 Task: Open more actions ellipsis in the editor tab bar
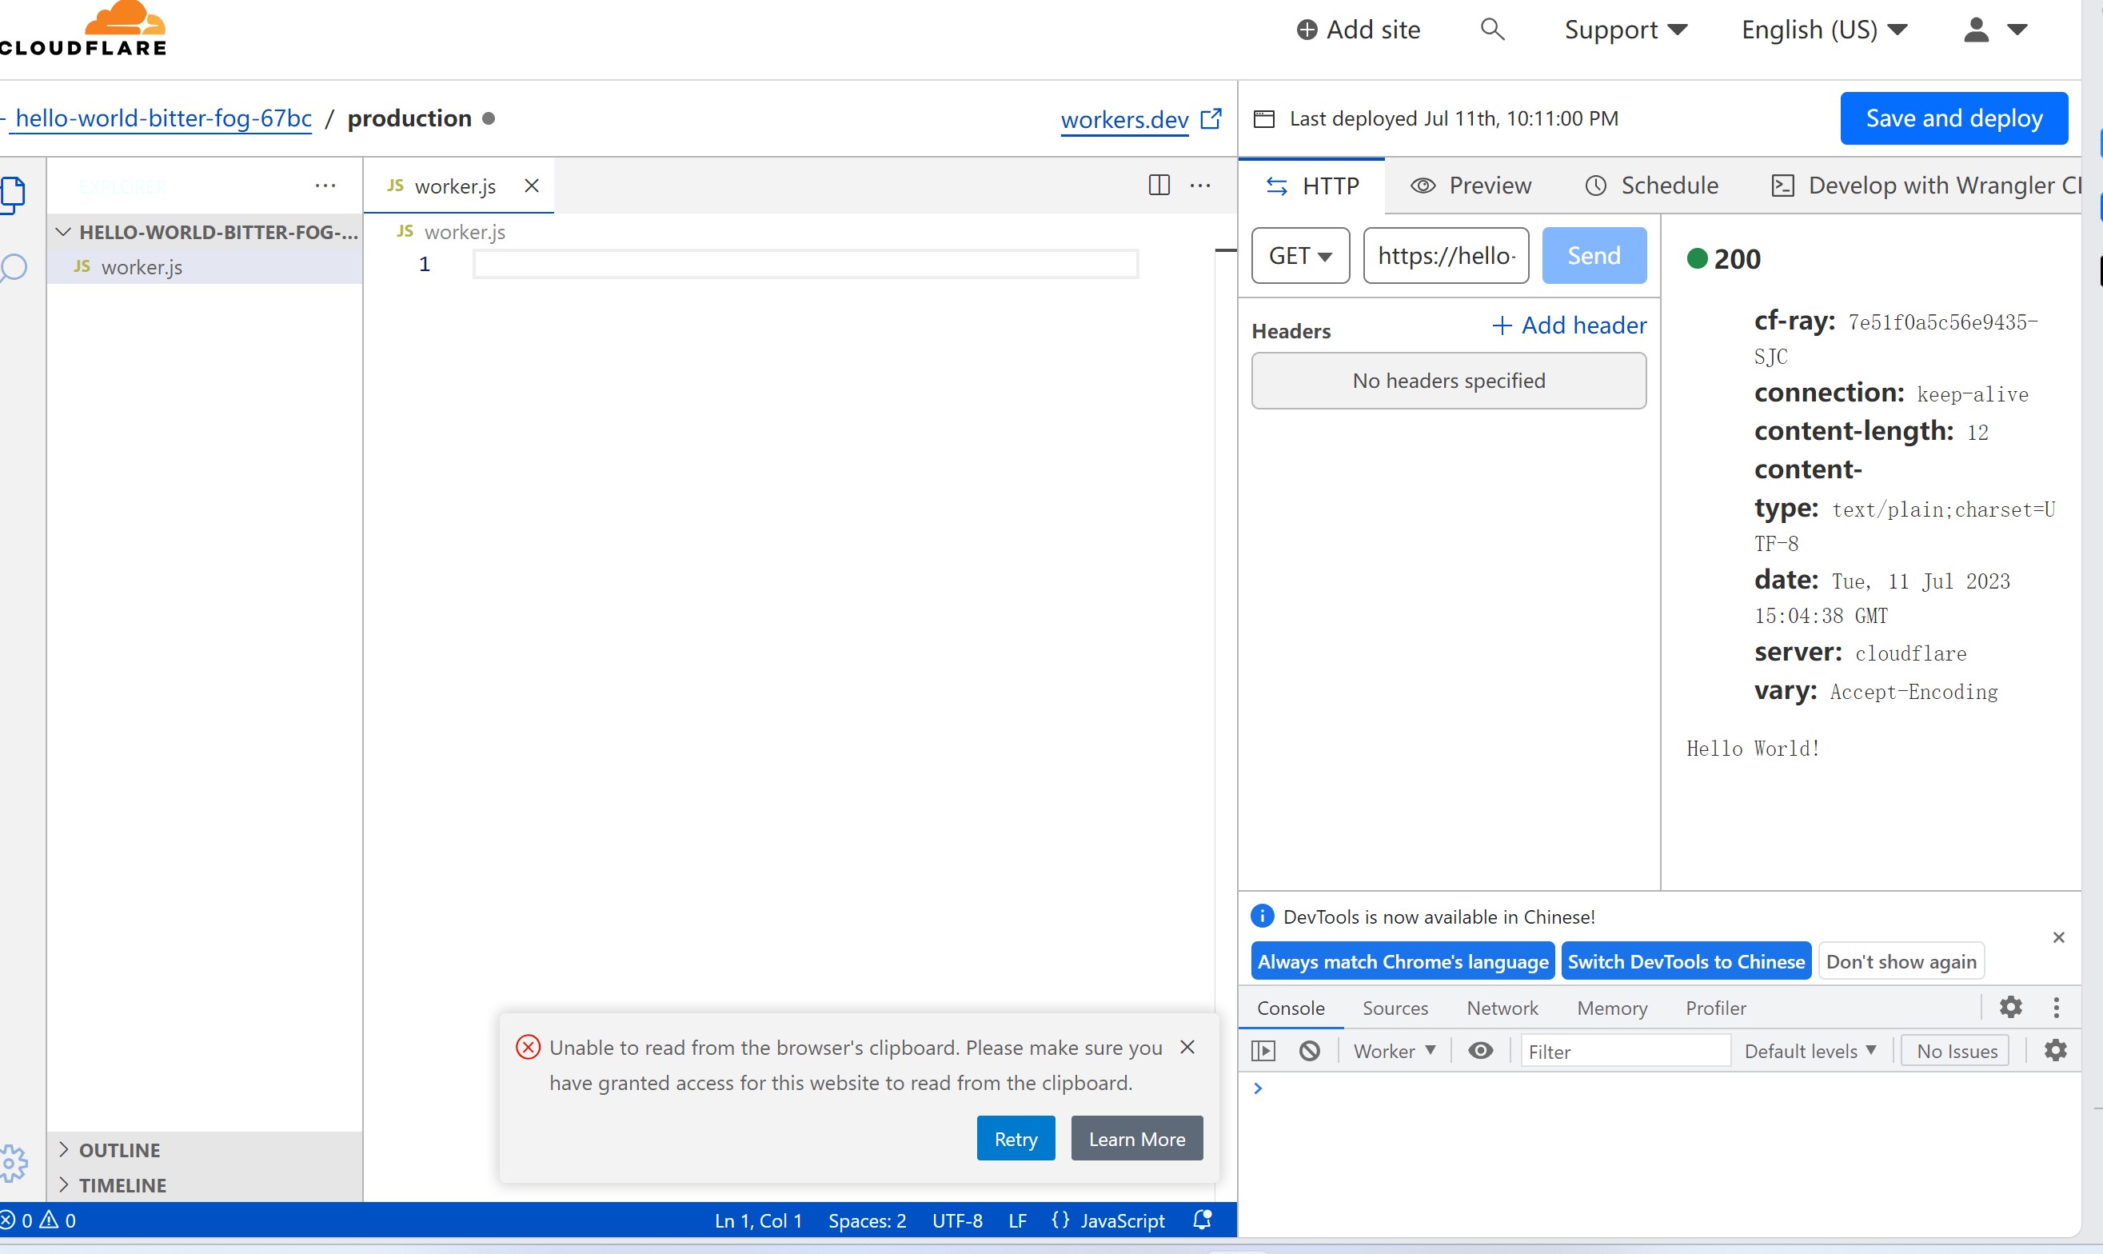1200,185
